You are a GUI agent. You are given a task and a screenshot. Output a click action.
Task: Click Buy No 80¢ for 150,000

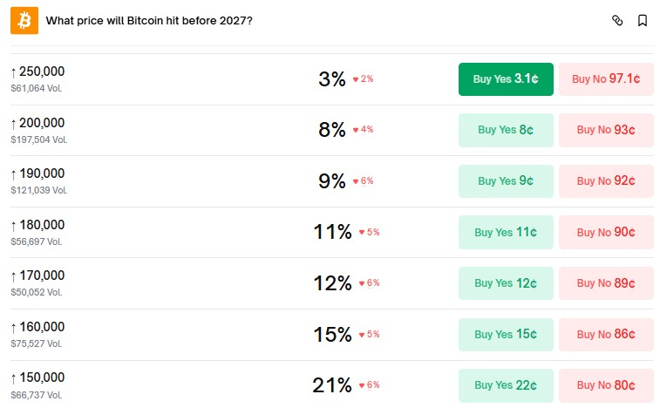click(606, 385)
